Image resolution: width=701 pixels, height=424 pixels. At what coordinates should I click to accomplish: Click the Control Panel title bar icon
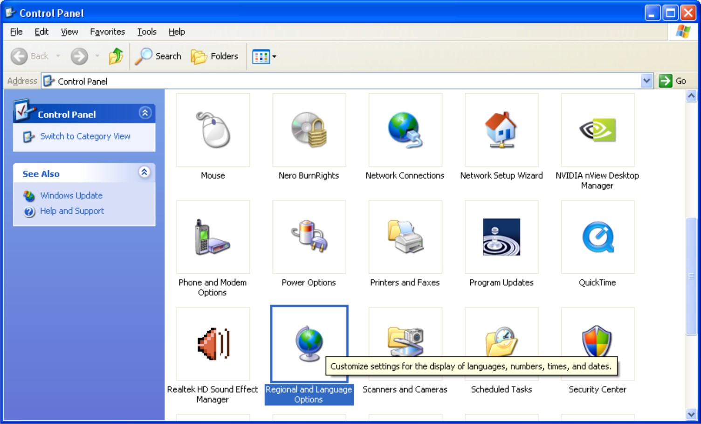click(11, 13)
